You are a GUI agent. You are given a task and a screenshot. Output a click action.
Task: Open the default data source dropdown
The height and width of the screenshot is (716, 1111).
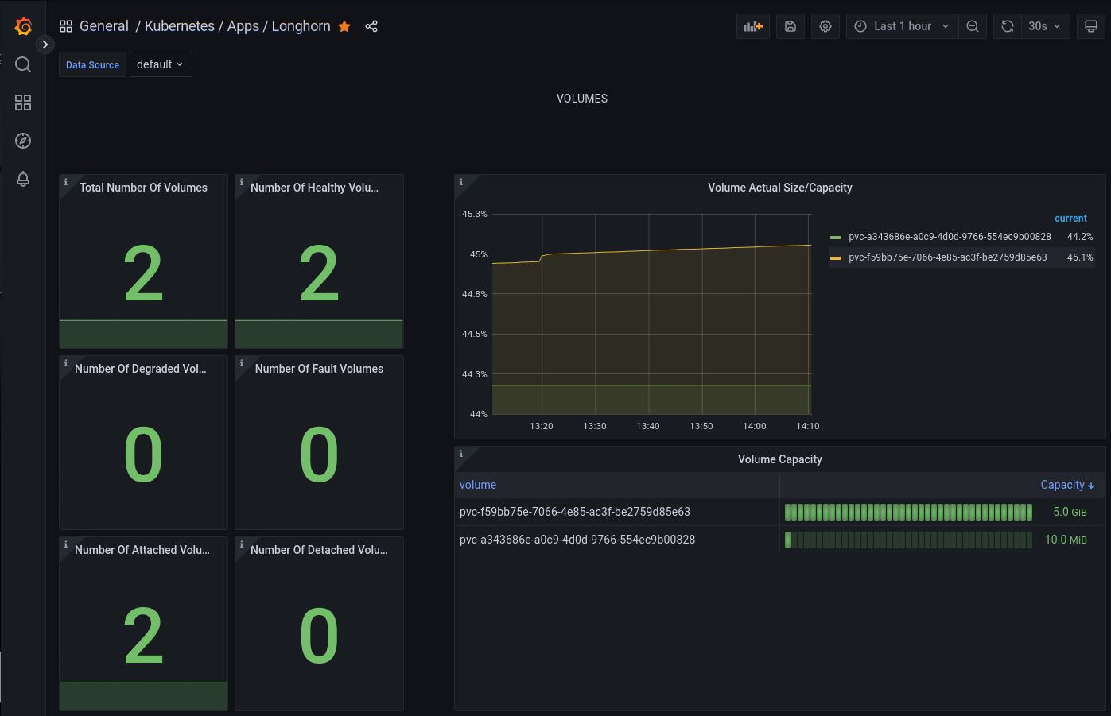161,64
